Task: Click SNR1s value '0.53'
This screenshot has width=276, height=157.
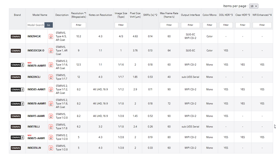Action: pyautogui.click(x=150, y=77)
